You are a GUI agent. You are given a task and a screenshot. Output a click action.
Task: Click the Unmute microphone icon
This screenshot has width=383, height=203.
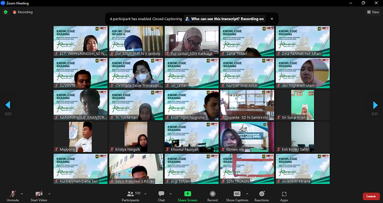(x=13, y=194)
